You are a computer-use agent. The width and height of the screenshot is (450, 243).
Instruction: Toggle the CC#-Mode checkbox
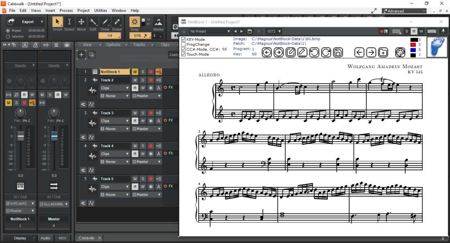[183, 49]
